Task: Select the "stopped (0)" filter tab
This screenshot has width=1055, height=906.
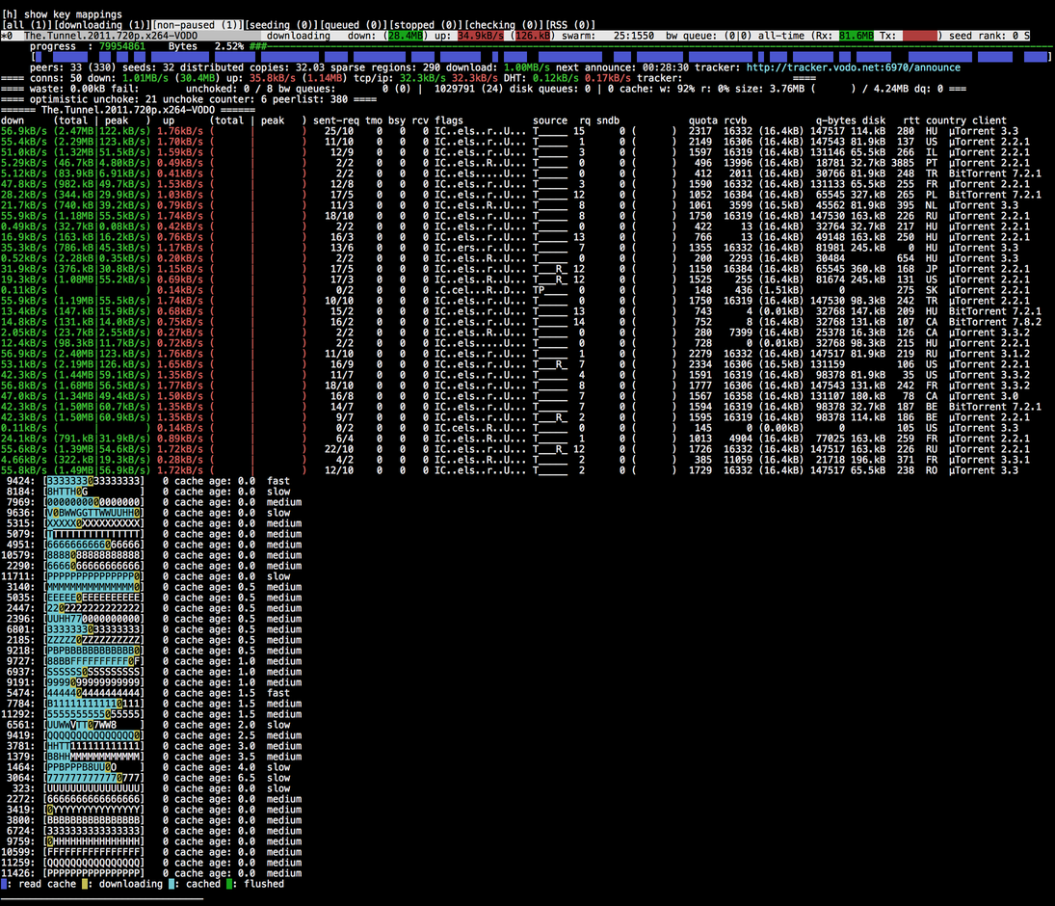Action: (425, 25)
